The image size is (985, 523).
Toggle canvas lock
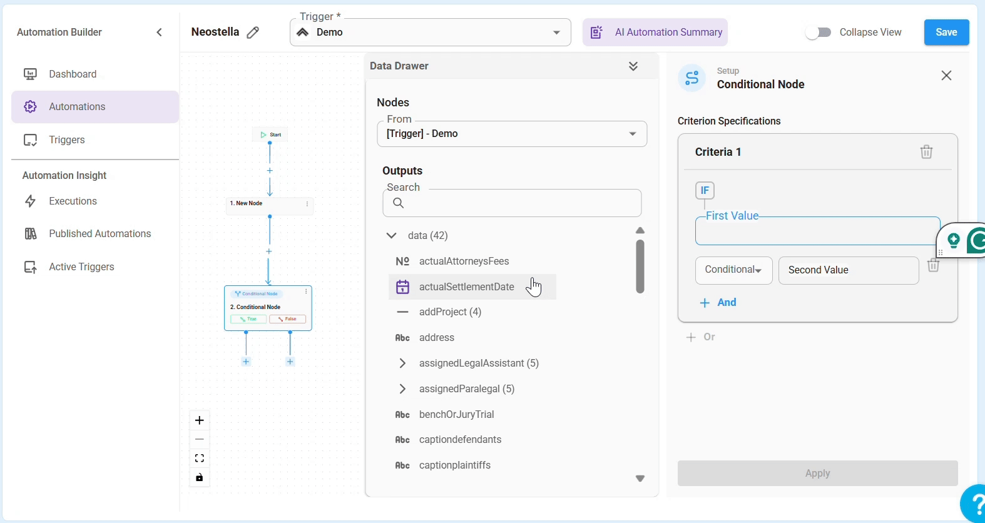click(x=200, y=478)
